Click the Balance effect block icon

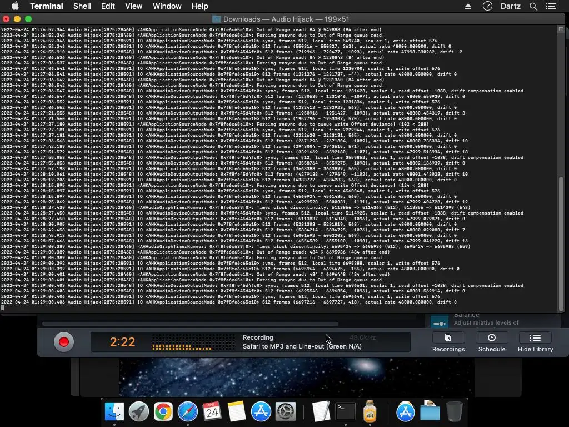pyautogui.click(x=440, y=323)
